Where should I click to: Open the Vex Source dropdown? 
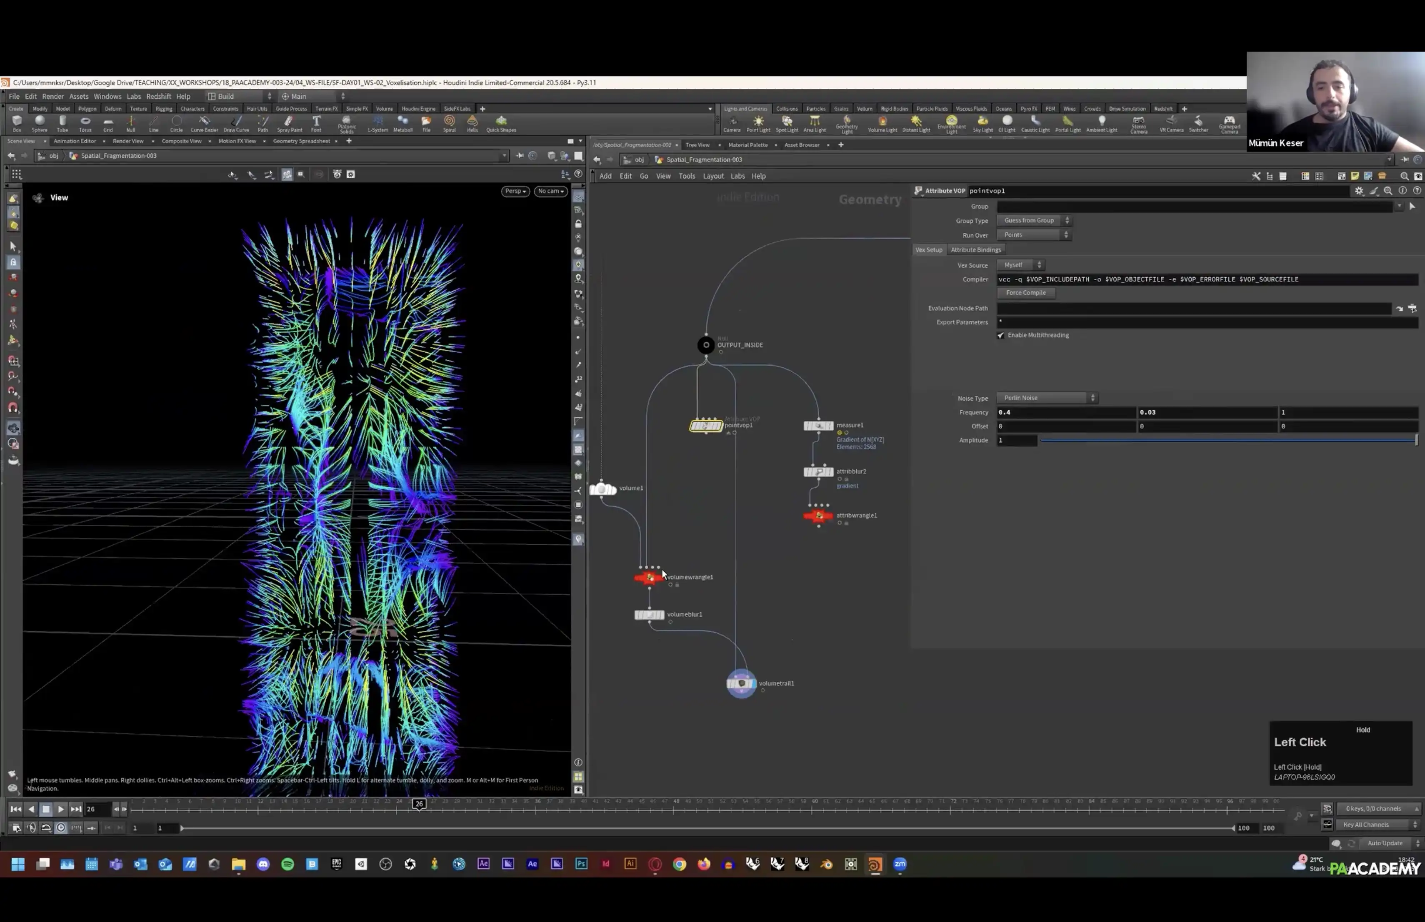[x=1021, y=265]
